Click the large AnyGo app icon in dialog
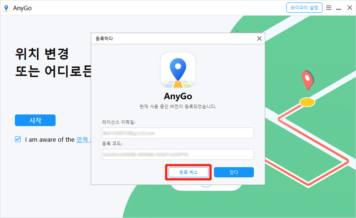356x218 pixels. (x=178, y=70)
